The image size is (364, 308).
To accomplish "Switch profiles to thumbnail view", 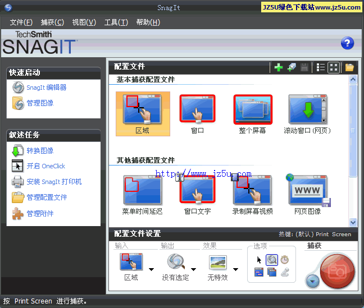I will (334, 67).
